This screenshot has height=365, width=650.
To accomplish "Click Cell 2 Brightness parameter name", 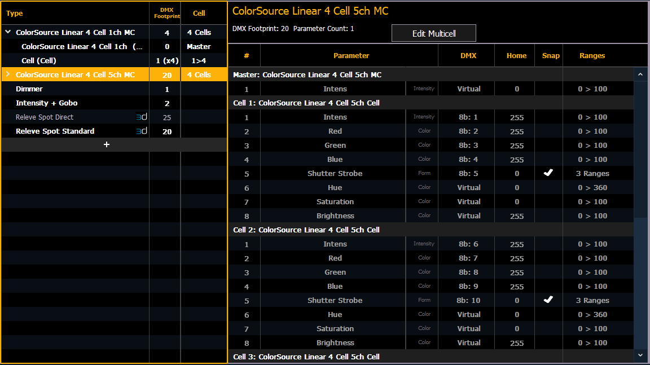I will point(335,342).
